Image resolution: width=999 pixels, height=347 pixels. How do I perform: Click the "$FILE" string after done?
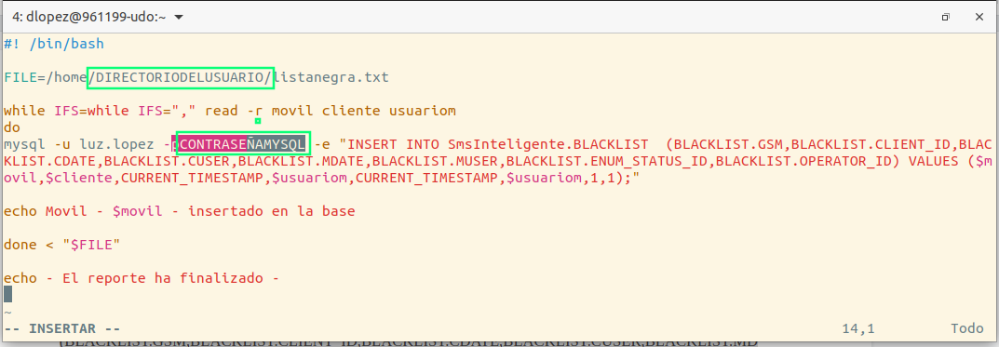pyautogui.click(x=91, y=245)
